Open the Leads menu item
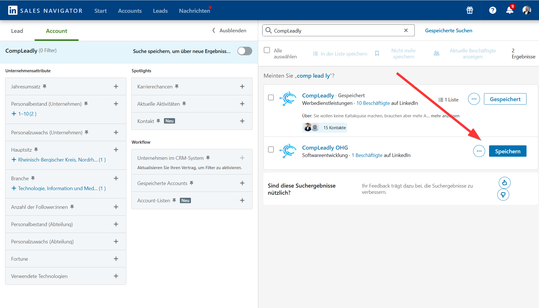Image resolution: width=539 pixels, height=308 pixels. click(x=160, y=11)
